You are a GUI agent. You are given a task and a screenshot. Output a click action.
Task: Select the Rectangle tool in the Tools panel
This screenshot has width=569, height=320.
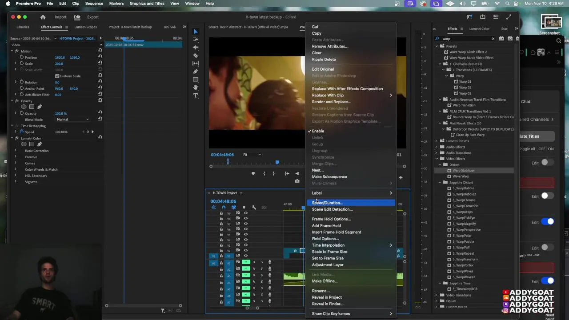[x=196, y=80]
